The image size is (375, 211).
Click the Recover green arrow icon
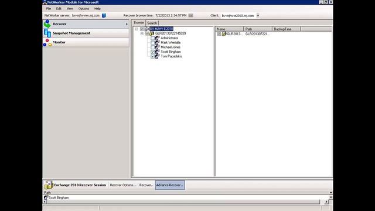click(x=47, y=24)
